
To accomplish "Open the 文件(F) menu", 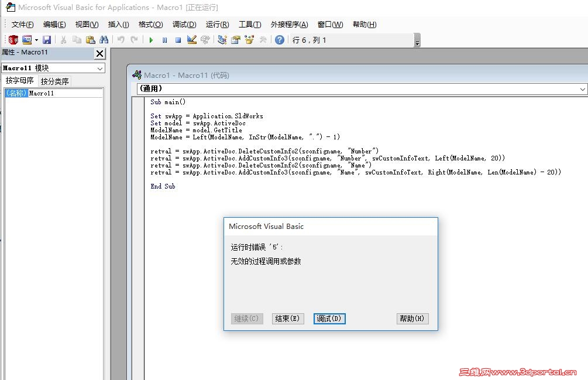I will [x=22, y=25].
